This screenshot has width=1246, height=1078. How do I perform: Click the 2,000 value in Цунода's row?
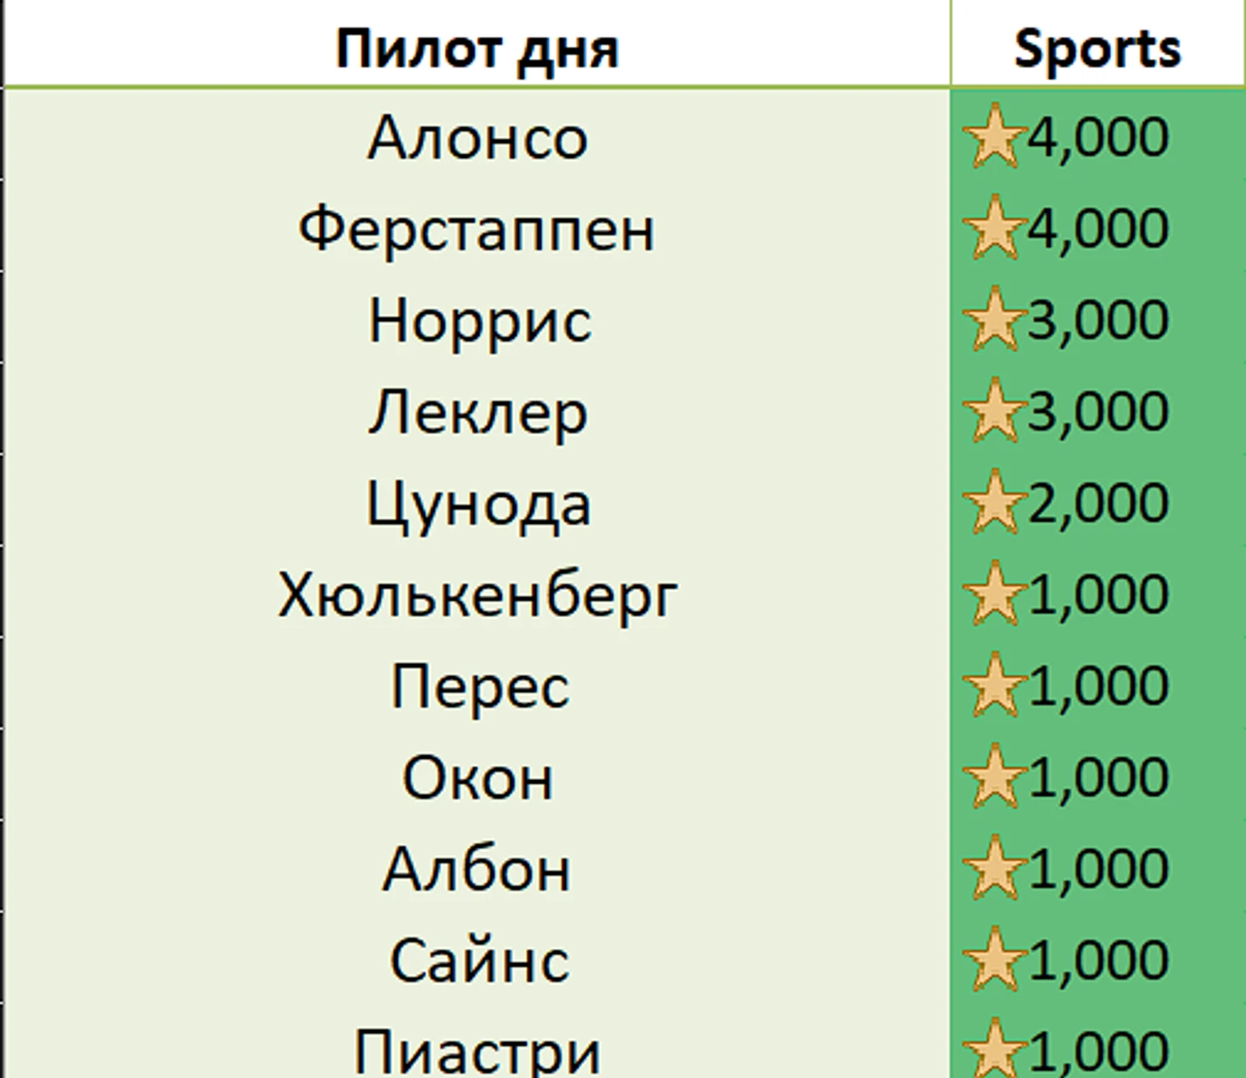[1099, 503]
